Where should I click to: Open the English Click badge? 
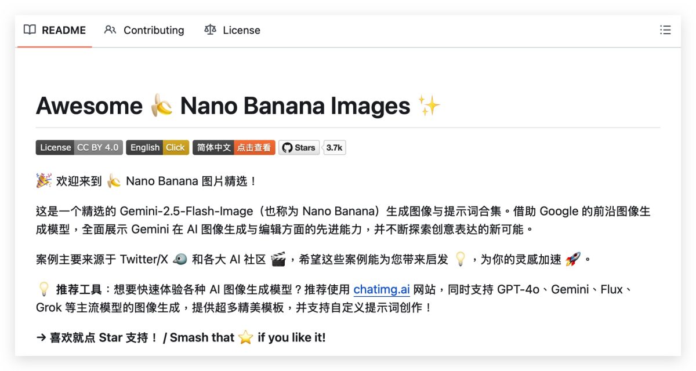click(157, 147)
